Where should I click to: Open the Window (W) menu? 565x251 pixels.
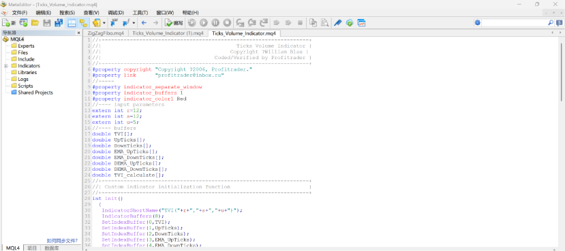click(x=165, y=13)
